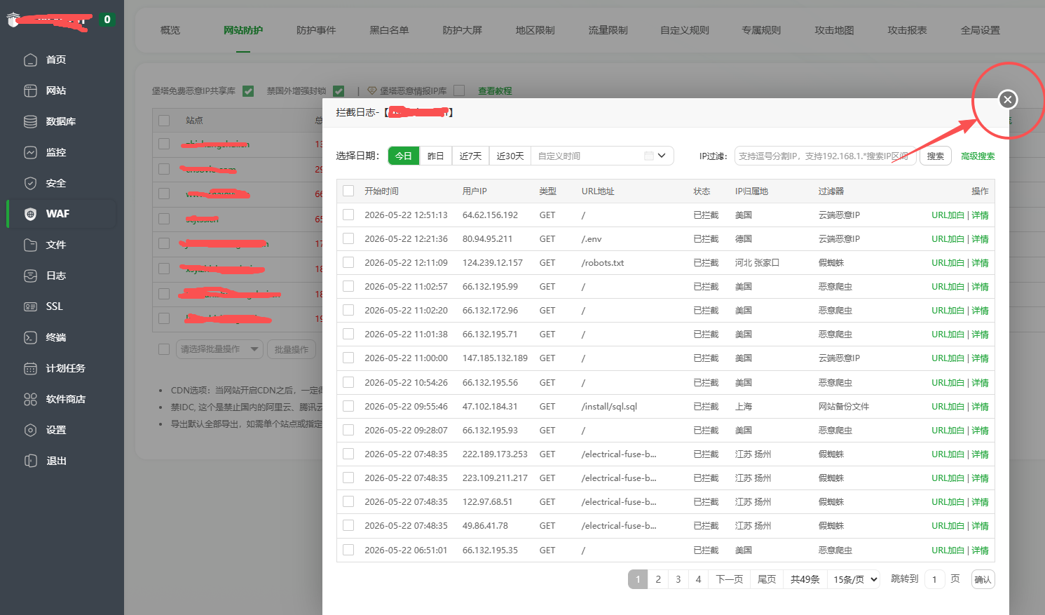Click the 批量操作 button
The image size is (1045, 615).
[x=292, y=349]
